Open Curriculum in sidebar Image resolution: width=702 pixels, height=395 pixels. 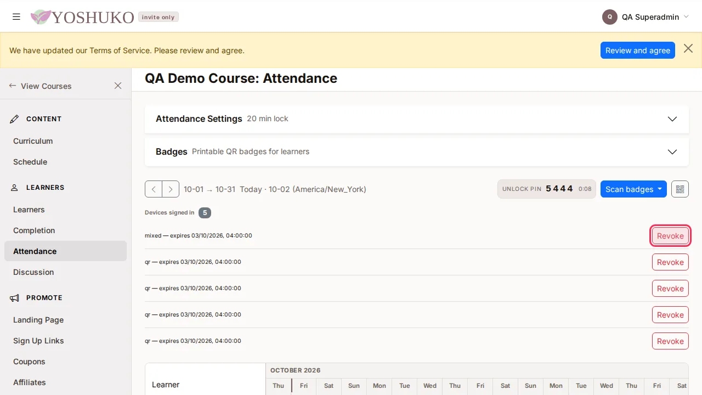tap(33, 141)
